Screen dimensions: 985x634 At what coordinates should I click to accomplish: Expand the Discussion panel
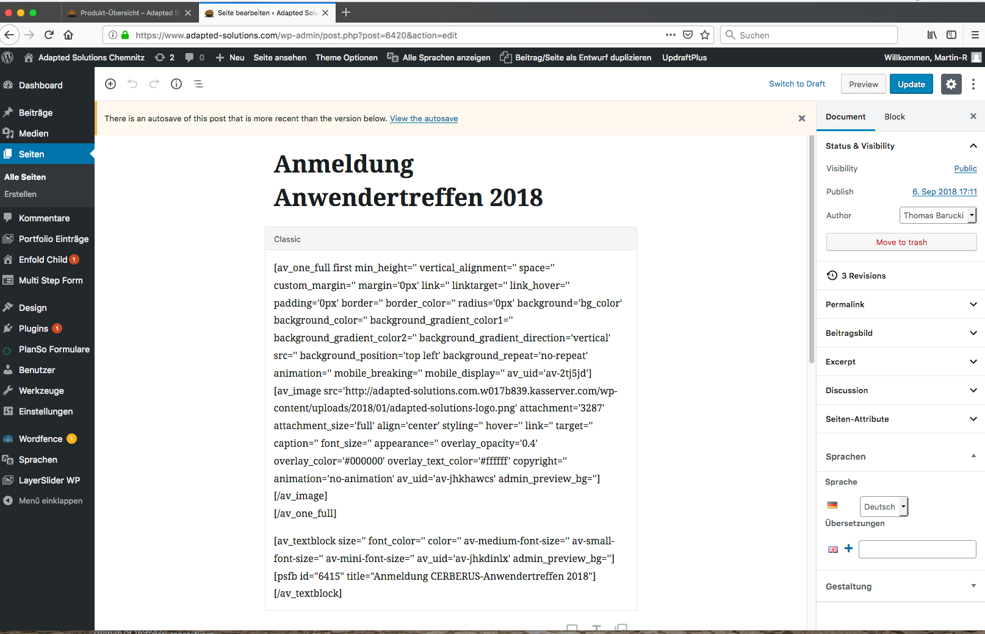[900, 390]
